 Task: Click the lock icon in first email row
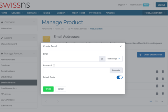(x=157, y=71)
